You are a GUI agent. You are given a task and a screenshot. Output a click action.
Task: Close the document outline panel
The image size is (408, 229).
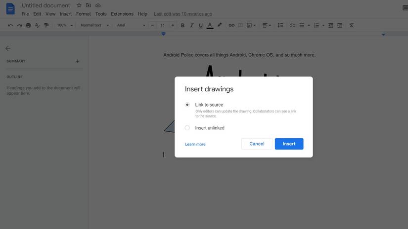(x=8, y=48)
